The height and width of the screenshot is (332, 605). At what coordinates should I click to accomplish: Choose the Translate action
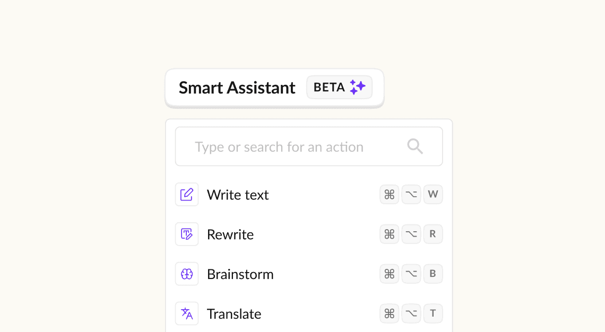(x=234, y=314)
